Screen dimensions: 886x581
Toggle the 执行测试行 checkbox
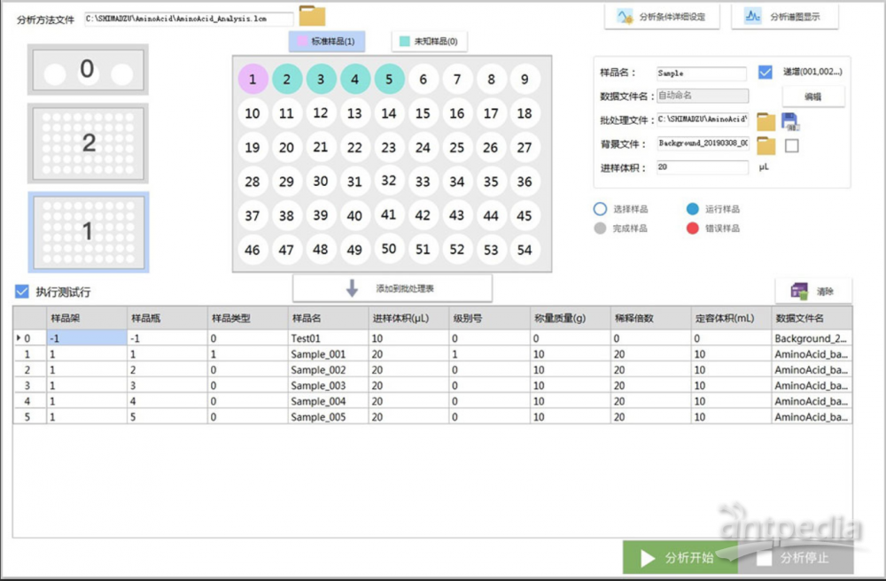22,291
